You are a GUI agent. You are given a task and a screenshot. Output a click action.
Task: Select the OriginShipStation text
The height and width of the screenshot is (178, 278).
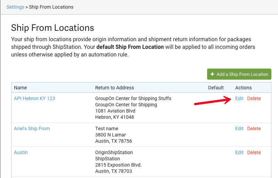pos(114,152)
